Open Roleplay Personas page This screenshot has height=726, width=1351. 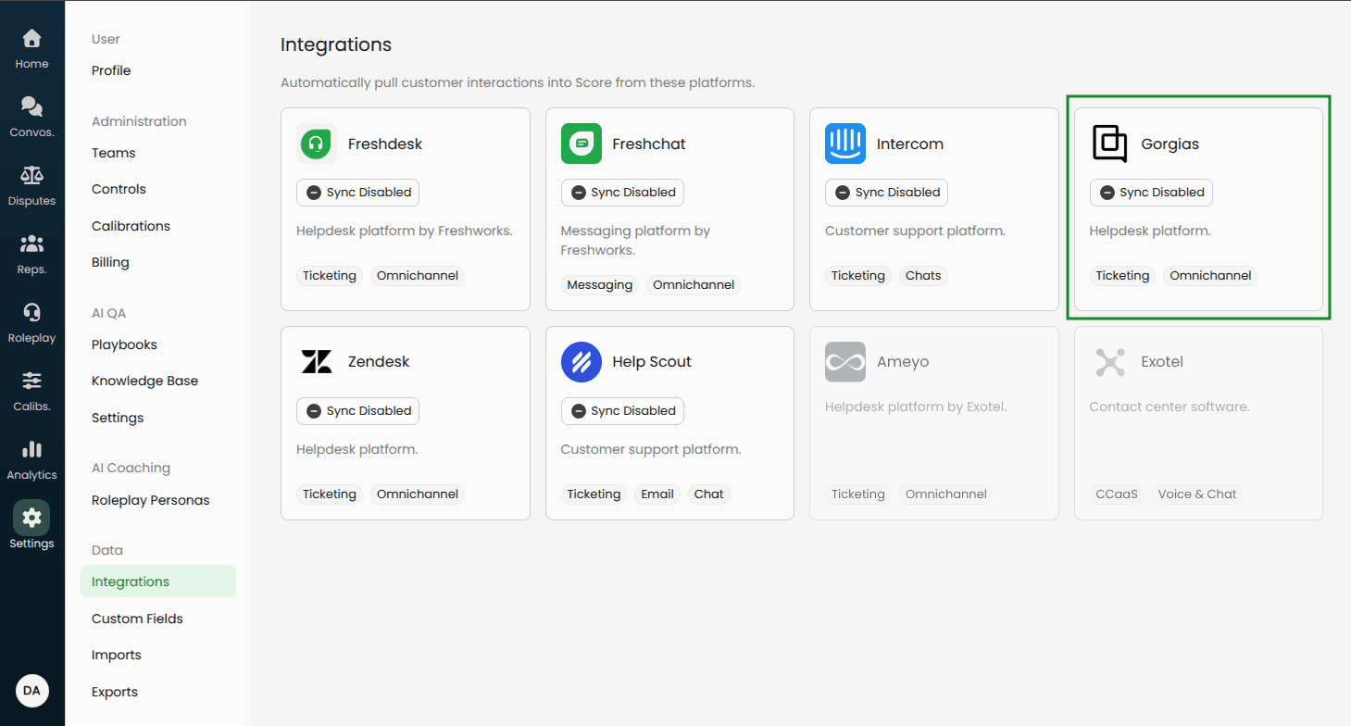tap(150, 500)
